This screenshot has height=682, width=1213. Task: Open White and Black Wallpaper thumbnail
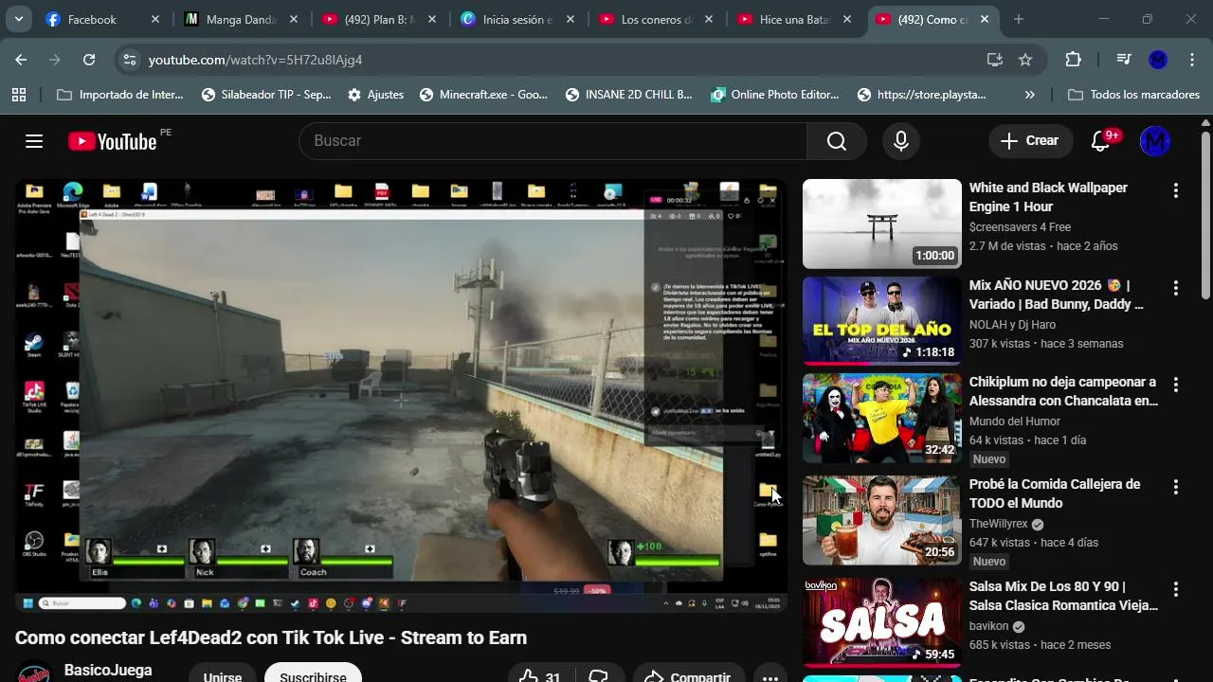[x=881, y=224]
